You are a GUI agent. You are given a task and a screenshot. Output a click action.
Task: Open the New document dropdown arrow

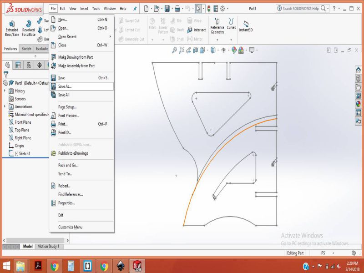152,9
